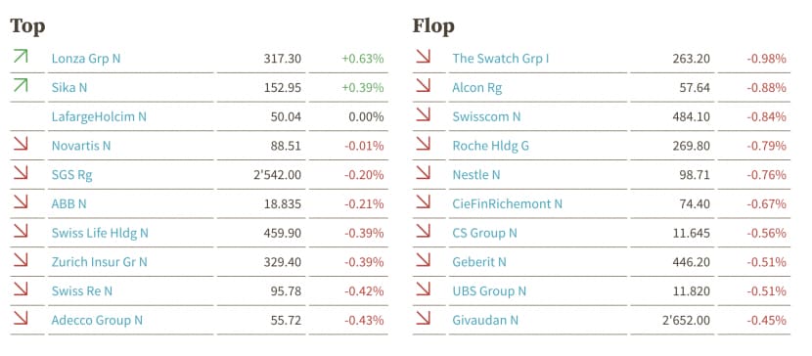Open the LafargeHolcim N stock page
This screenshot has height=356, width=812.
99,117
